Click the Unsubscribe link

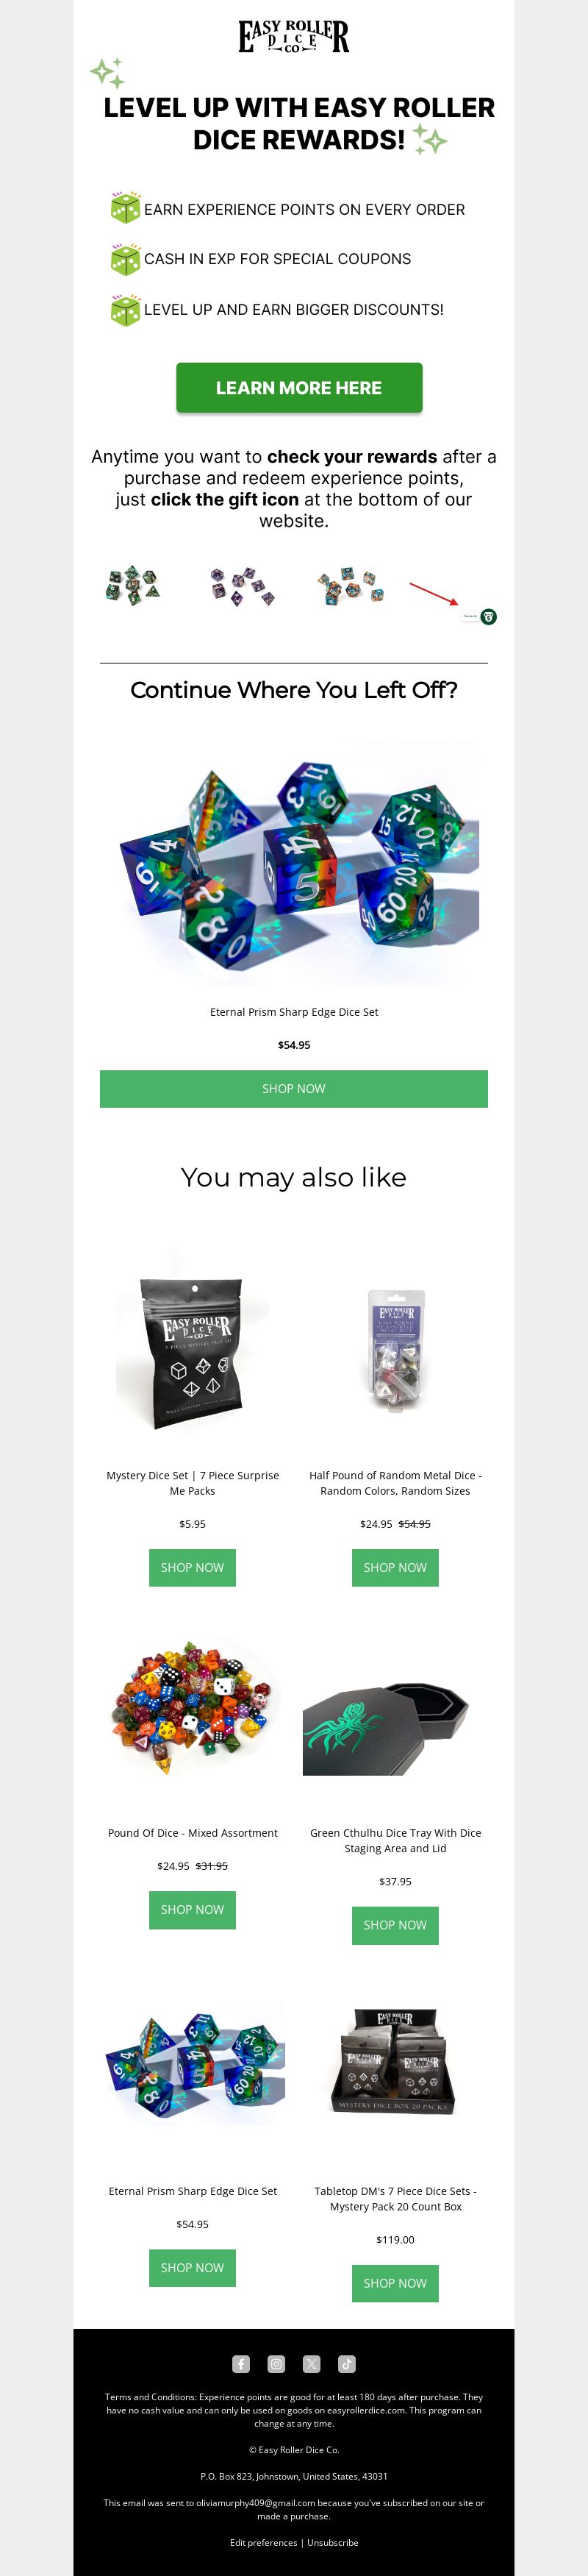(x=332, y=2541)
